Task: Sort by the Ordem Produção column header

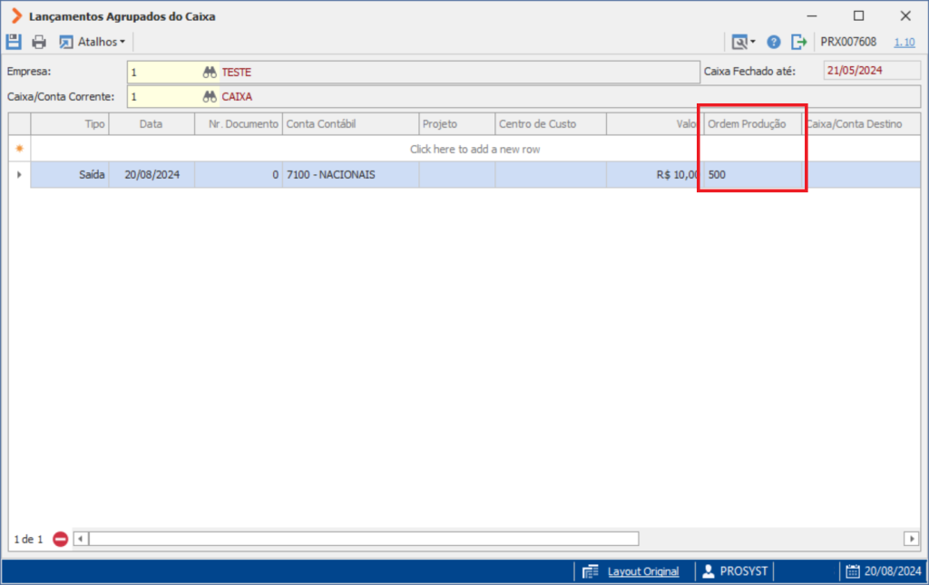Action: click(752, 123)
